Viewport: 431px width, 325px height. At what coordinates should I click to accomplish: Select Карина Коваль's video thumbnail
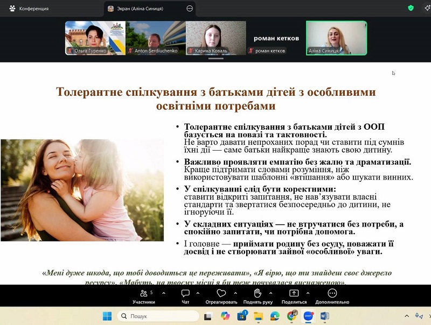[215, 38]
